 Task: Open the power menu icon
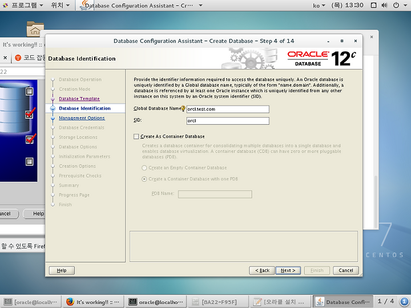[x=396, y=5]
